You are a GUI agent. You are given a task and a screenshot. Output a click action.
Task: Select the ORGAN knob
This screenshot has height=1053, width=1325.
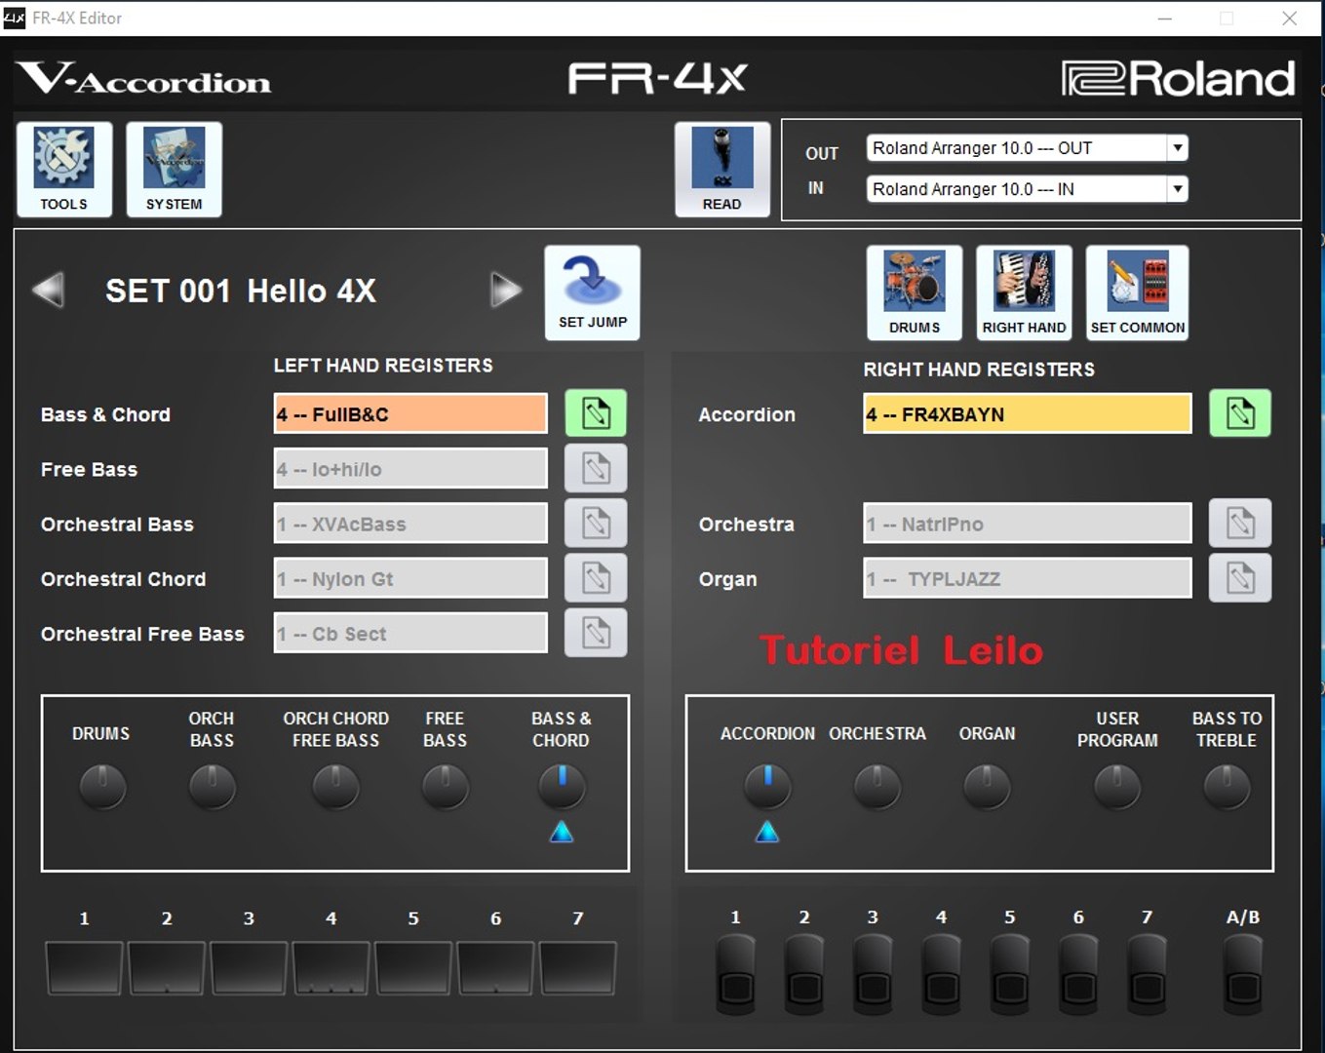point(987,787)
